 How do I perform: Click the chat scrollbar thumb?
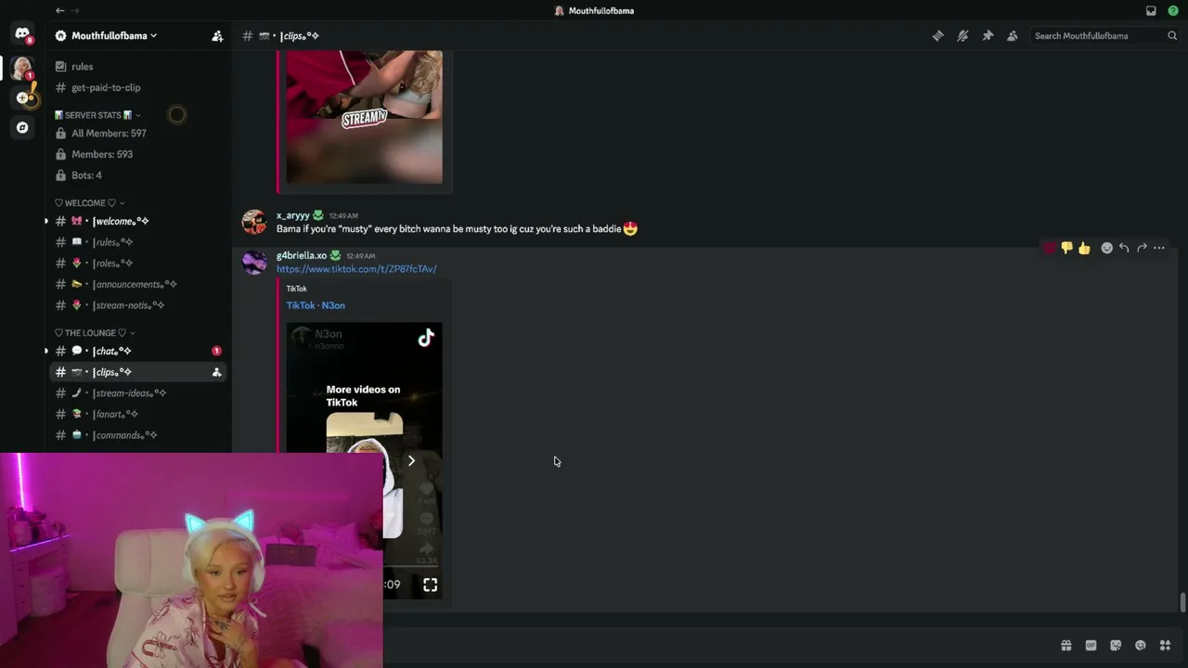coord(1182,602)
